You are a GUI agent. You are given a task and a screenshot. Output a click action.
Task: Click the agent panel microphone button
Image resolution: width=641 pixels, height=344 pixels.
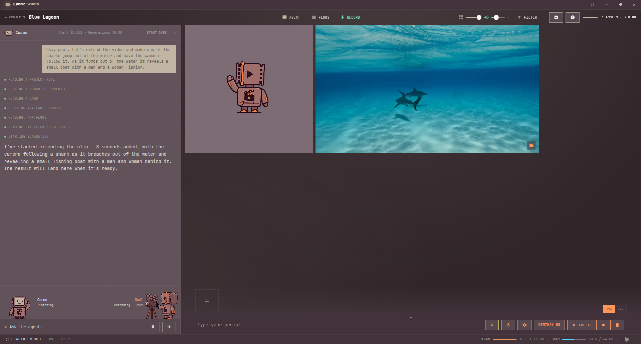[x=153, y=327]
